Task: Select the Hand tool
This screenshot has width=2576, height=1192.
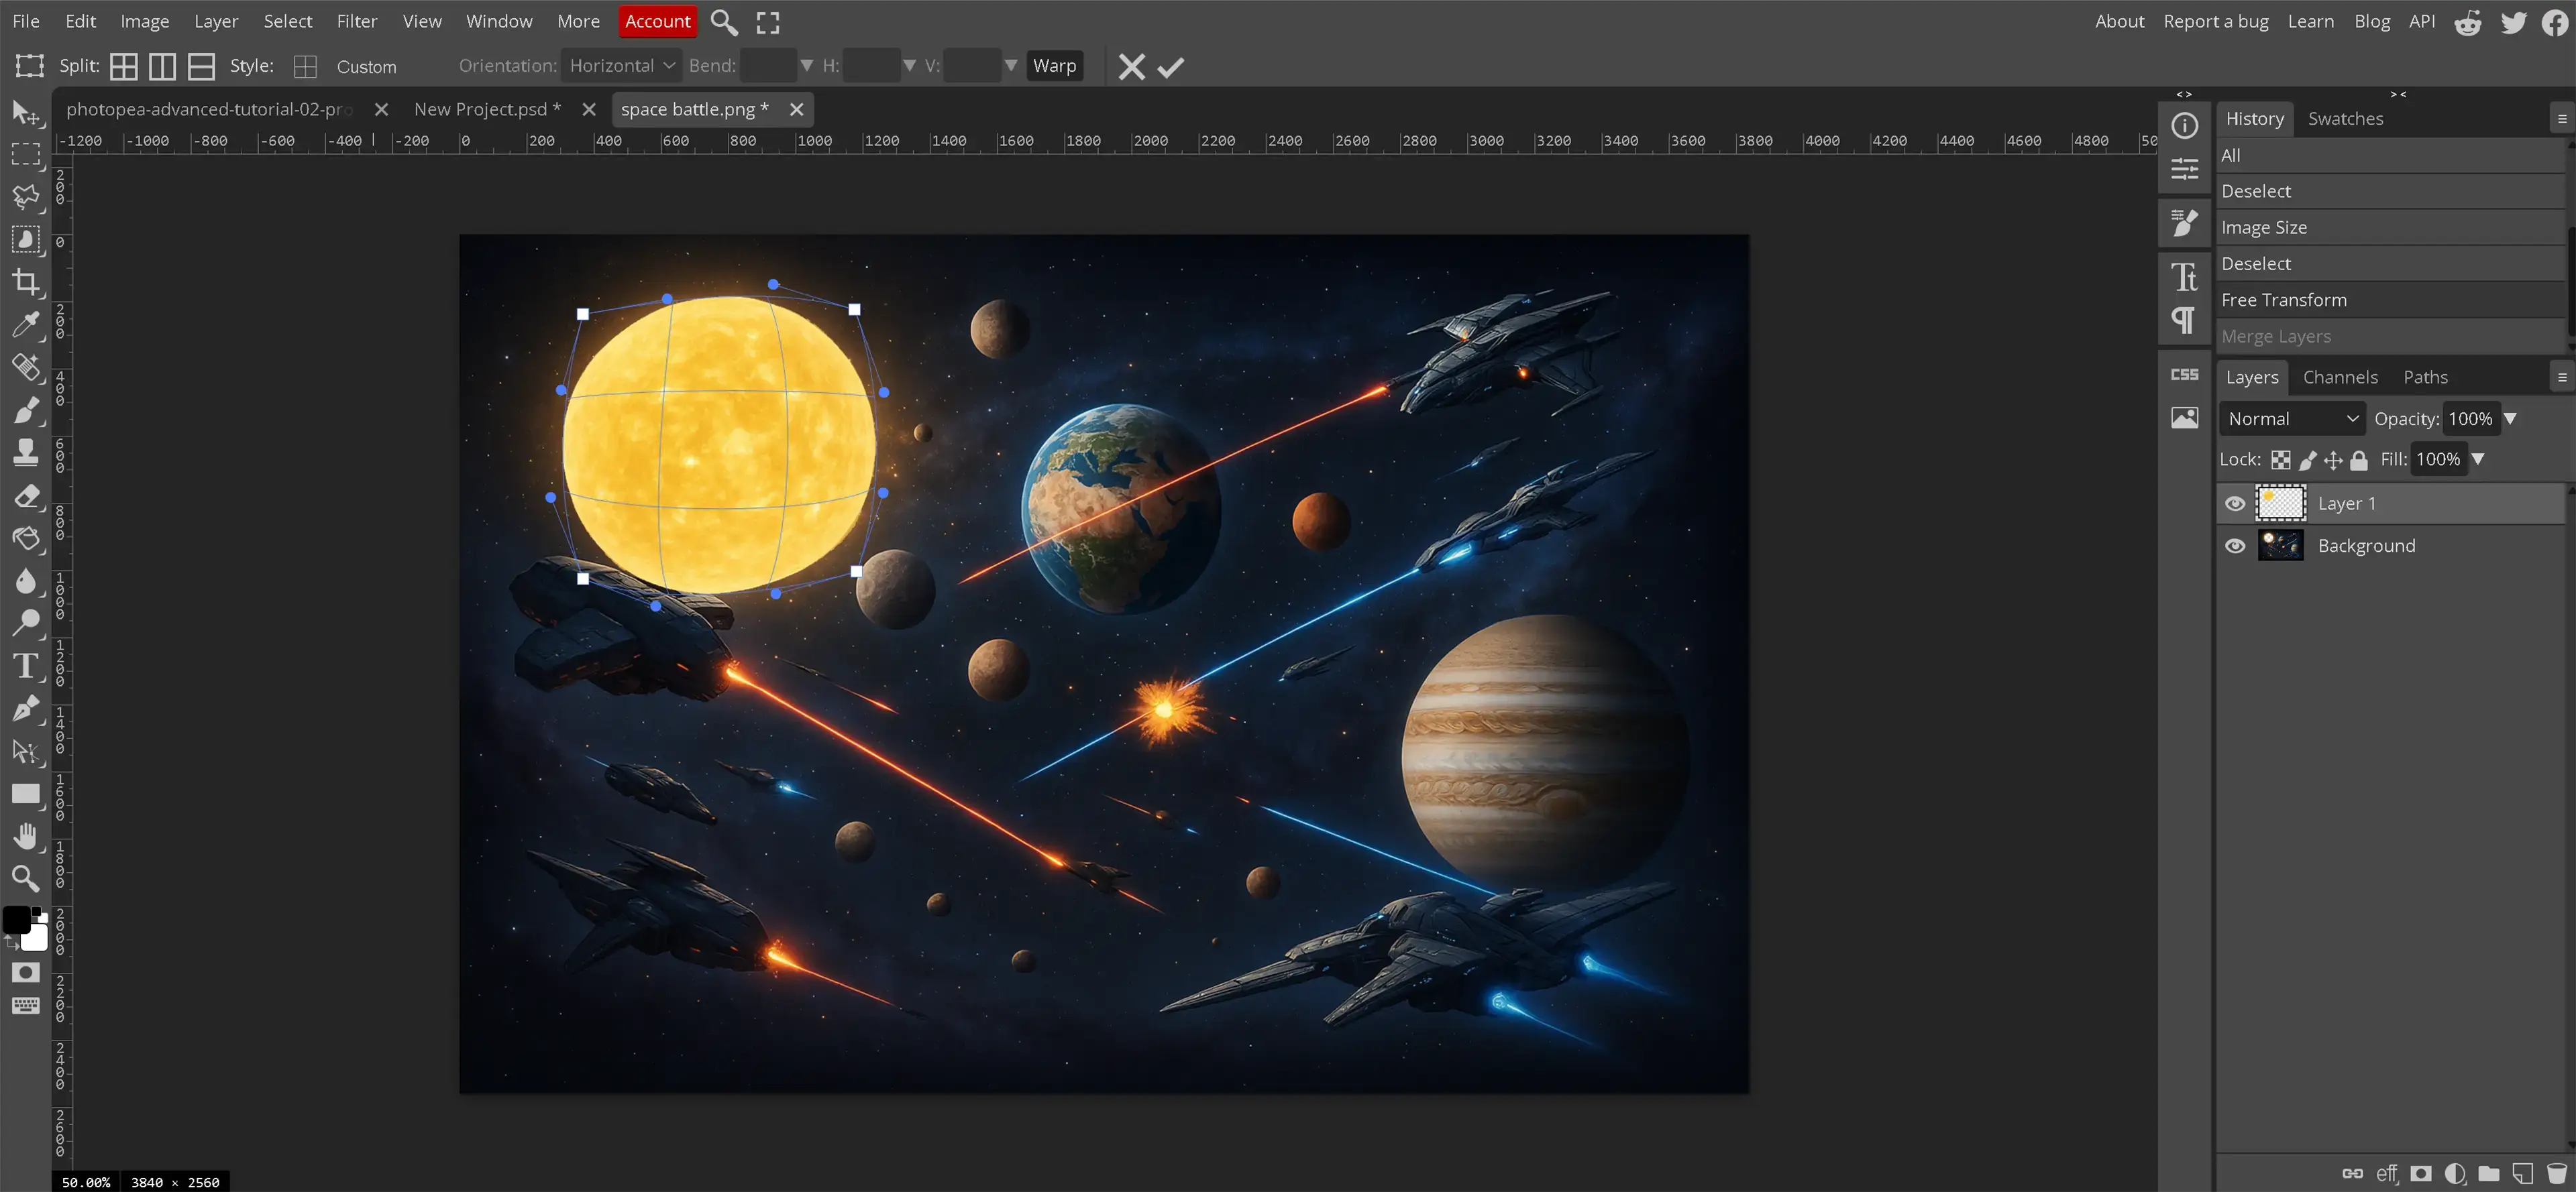Action: [x=25, y=836]
